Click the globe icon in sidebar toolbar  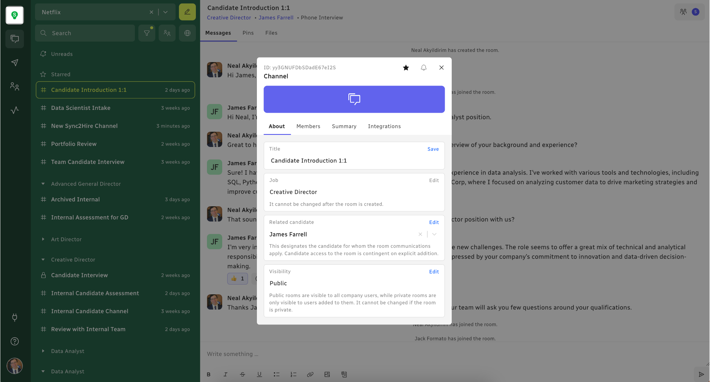click(x=187, y=33)
